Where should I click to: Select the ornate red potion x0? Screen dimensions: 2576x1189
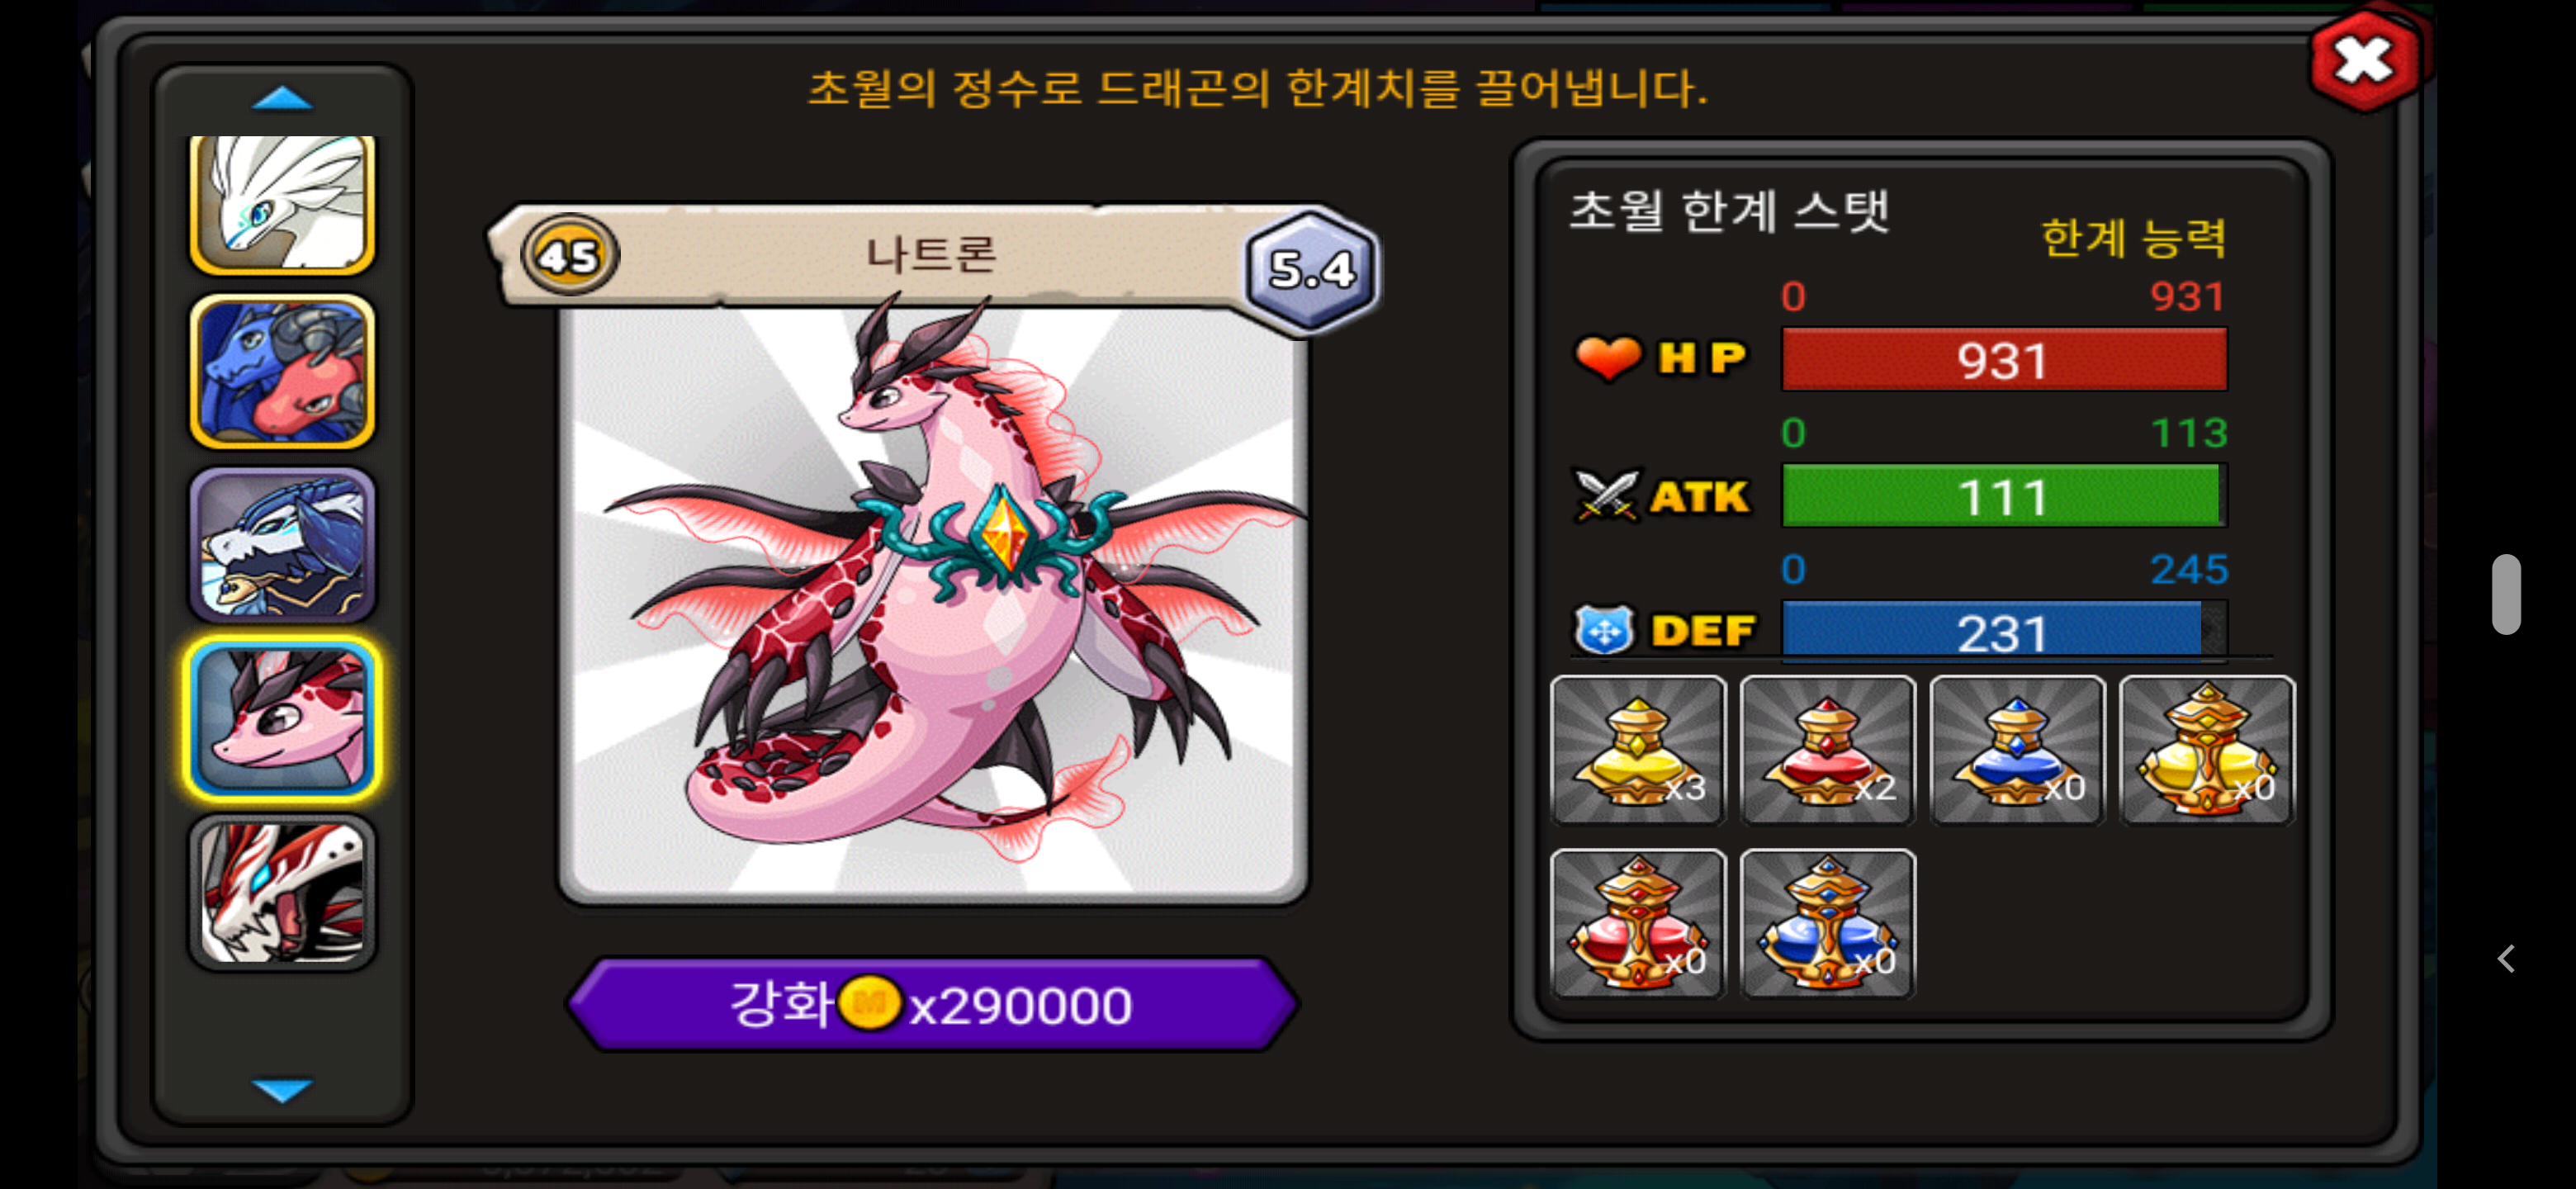pos(1638,922)
